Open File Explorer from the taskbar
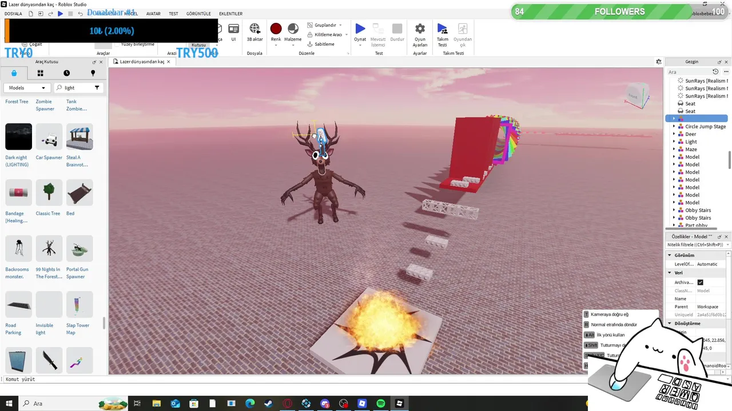 click(156, 404)
